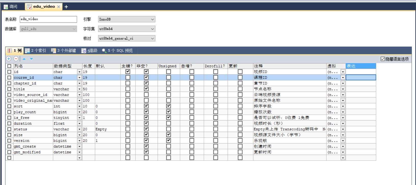Open the 4 高级 advanced tab
The width and height of the screenshot is (416, 185).
89,50
